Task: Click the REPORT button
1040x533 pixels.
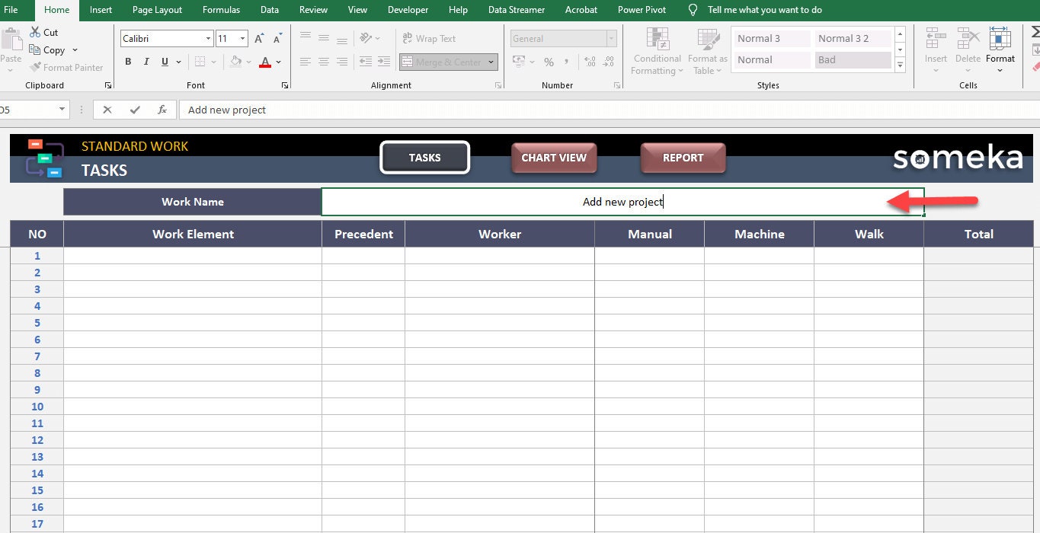Action: tap(683, 158)
